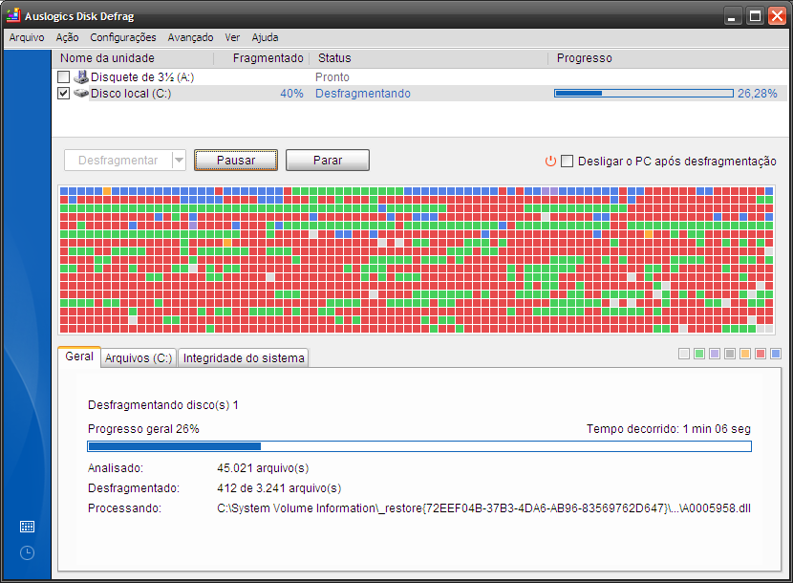
Task: Open the scheduler clock sidebar icon
Action: (27, 552)
